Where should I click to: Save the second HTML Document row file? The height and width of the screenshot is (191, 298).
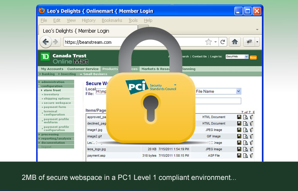click(x=239, y=123)
